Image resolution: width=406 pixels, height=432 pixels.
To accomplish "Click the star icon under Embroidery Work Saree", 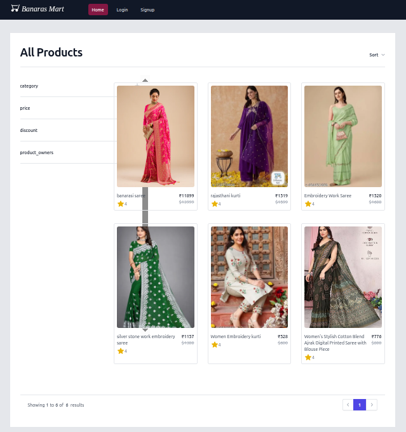I will [x=308, y=204].
